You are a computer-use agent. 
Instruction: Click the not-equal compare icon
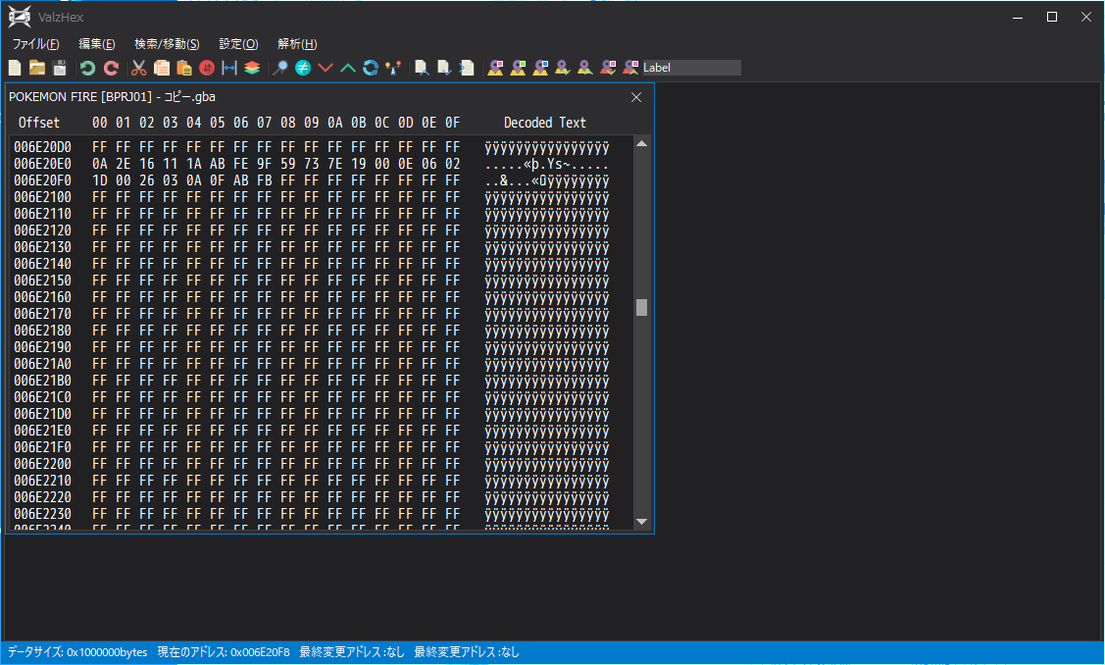pos(303,68)
